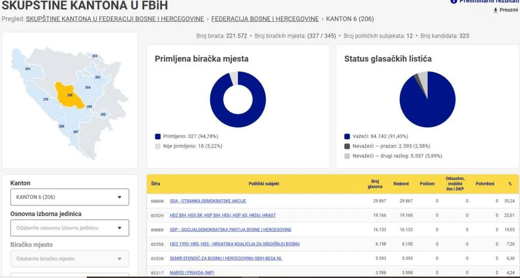This screenshot has width=520, height=278.
Task: Click the Preuzmi download icon
Action: (x=496, y=10)
